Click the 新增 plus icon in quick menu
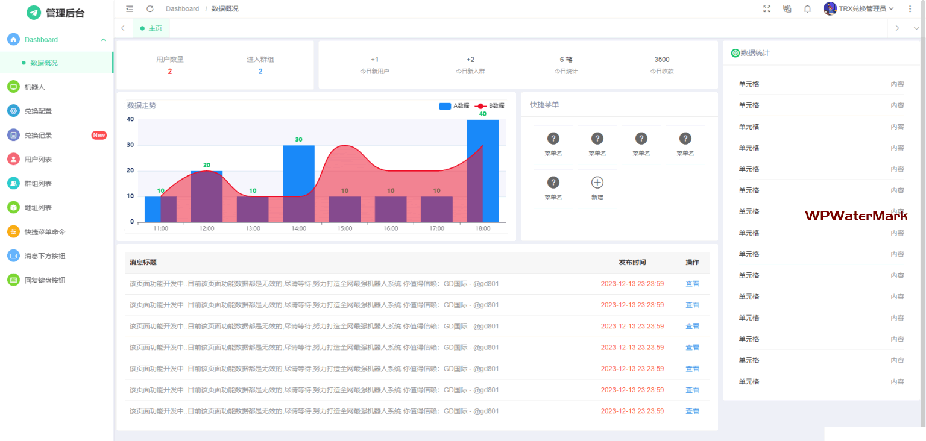The image size is (926, 441). [x=597, y=183]
